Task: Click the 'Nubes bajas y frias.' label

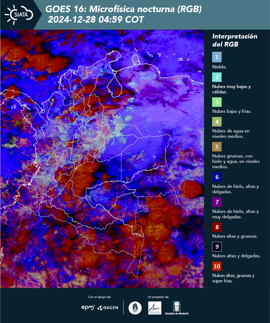Action: coord(232,111)
